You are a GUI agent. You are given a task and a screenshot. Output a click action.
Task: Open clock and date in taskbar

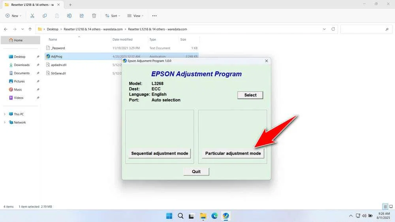pos(383,216)
